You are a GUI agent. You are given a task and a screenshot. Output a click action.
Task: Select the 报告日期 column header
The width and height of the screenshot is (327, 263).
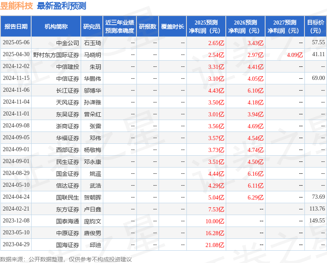[16, 27]
